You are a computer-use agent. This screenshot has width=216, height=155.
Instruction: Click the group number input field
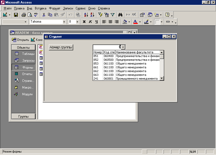coord(107,47)
